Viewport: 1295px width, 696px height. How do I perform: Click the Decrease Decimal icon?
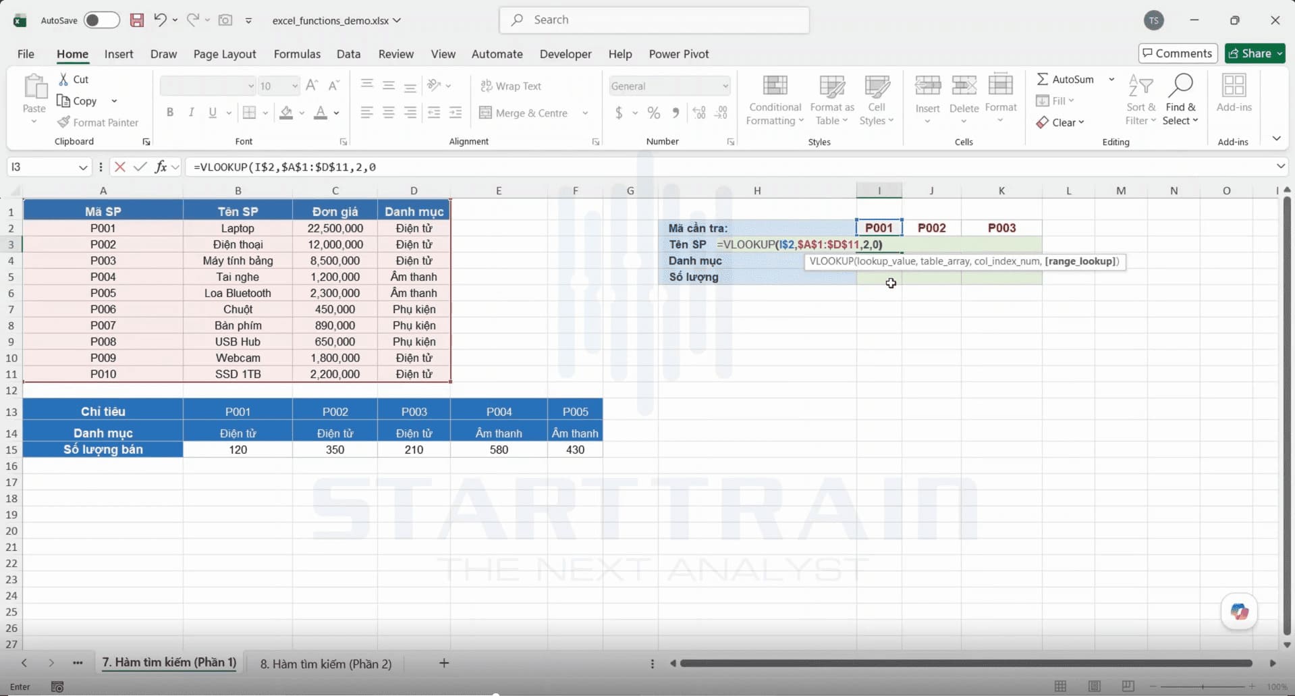point(721,113)
